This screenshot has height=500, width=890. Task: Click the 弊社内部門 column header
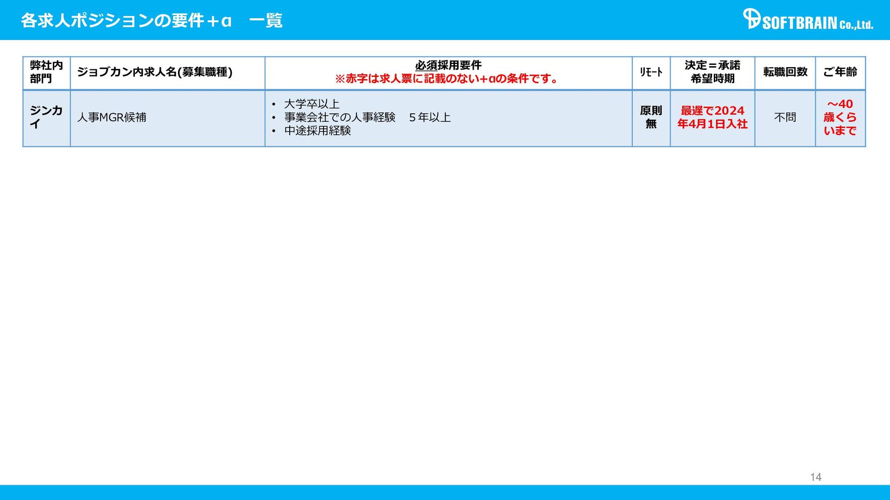[x=46, y=72]
